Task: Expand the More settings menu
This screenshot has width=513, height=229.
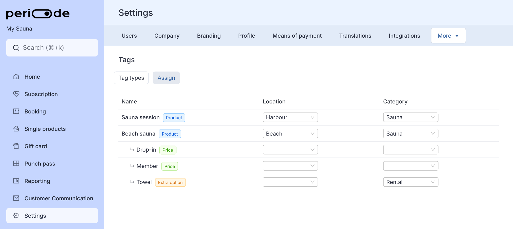Action: (448, 36)
